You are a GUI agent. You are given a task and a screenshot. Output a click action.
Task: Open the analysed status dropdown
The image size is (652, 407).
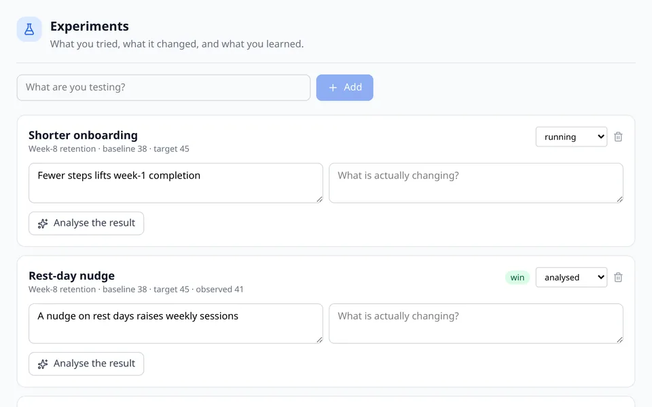[x=571, y=277]
